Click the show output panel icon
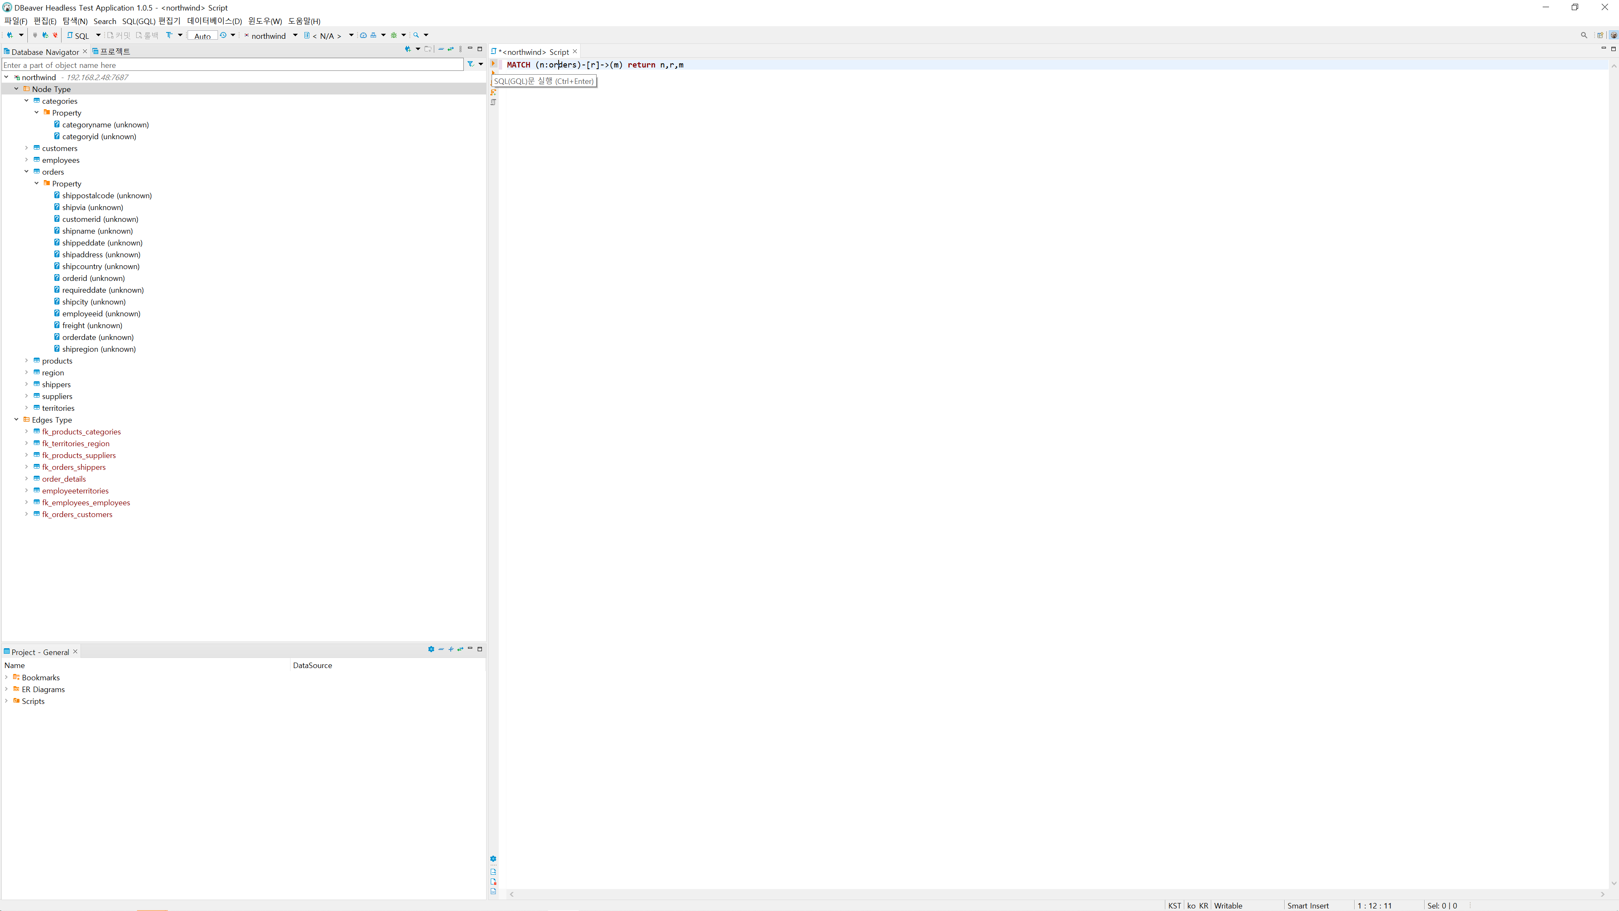 [x=493, y=871]
